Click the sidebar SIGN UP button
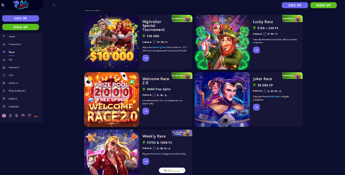 coord(21,27)
